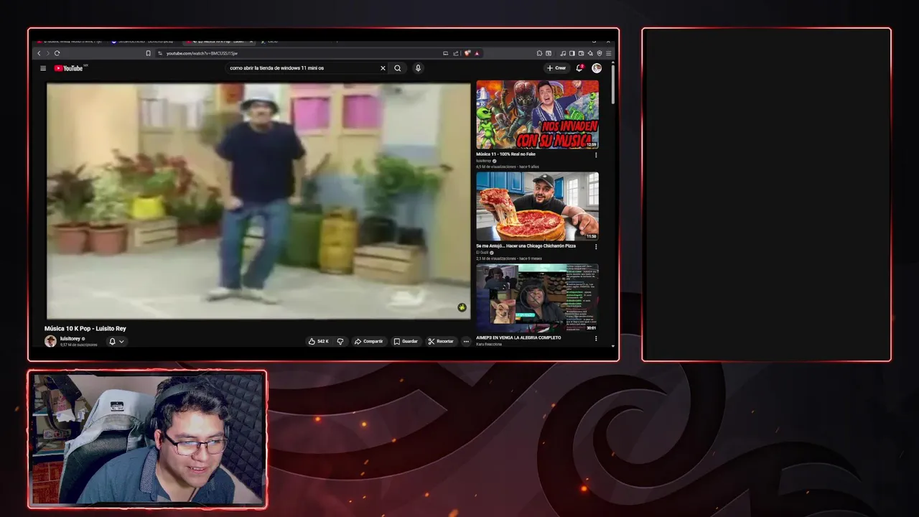Like the video showing 542 K
Image resolution: width=919 pixels, height=517 pixels.
318,341
